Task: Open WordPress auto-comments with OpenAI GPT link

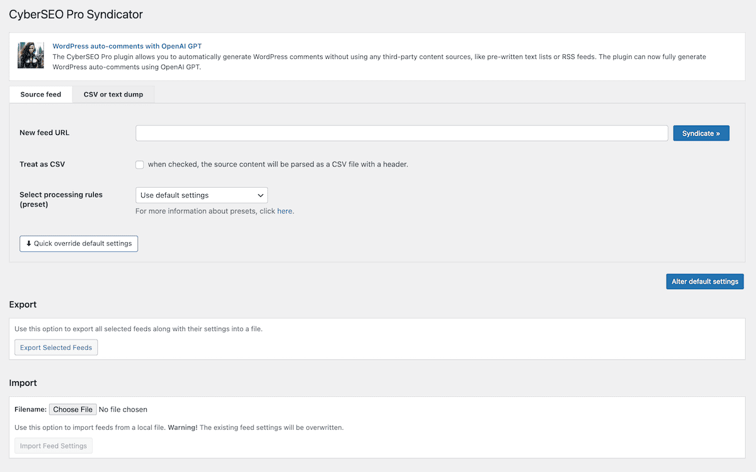Action: point(127,46)
